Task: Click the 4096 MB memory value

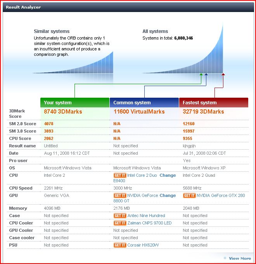Action: pyautogui.click(x=52, y=208)
